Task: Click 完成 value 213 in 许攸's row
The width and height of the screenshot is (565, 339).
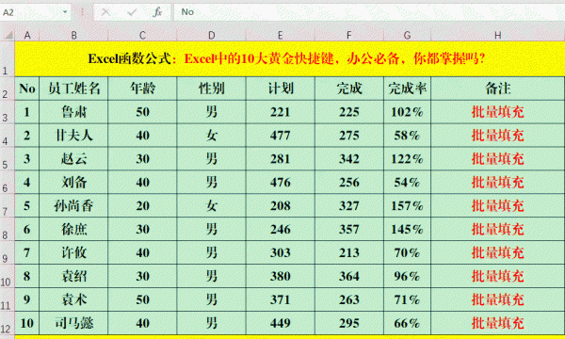Action: 349,253
